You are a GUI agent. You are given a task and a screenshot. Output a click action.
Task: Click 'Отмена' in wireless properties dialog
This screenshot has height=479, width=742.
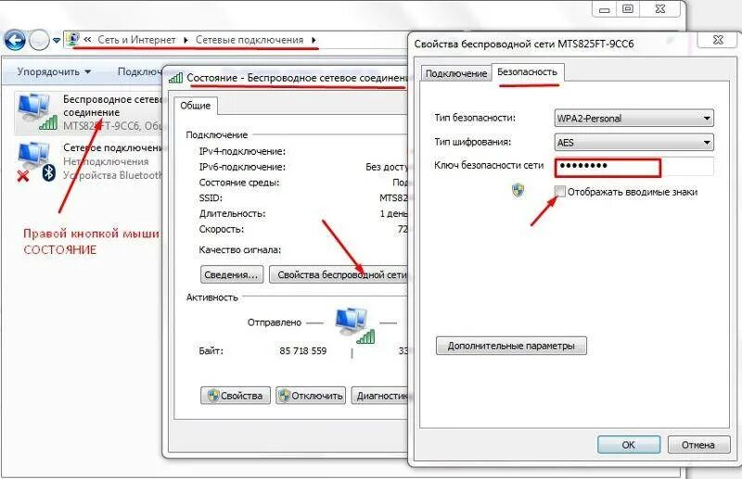coord(698,445)
